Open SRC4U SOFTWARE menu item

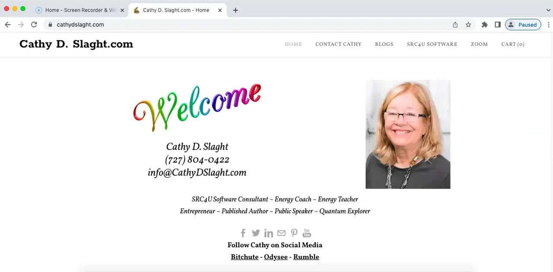pyautogui.click(x=432, y=44)
